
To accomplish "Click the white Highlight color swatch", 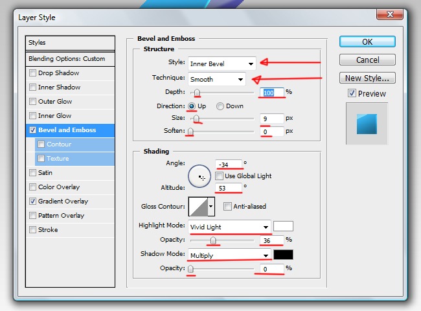I will [283, 227].
